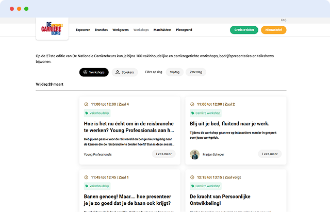Click Vakinhoudelijk tag on Banen genoeg card
This screenshot has height=212, width=330.
(97, 186)
